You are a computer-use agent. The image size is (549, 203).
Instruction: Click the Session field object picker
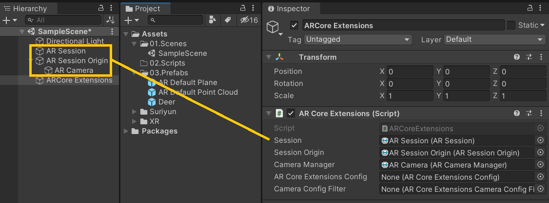click(x=540, y=140)
